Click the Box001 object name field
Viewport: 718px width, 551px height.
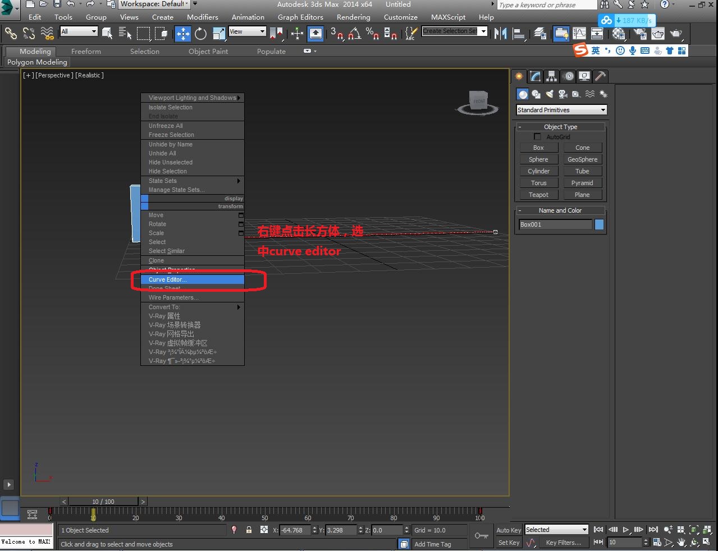[555, 224]
